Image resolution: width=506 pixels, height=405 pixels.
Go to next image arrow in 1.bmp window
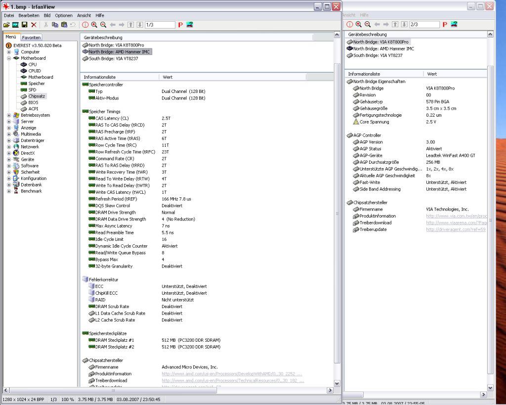point(122,25)
